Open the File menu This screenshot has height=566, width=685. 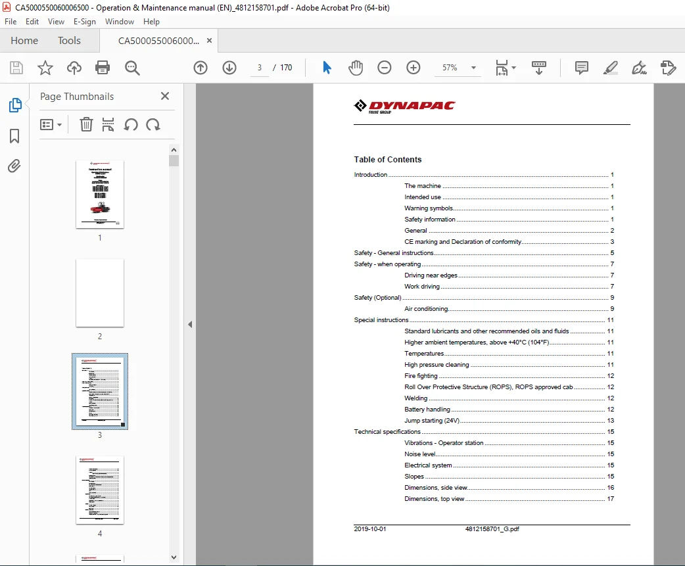[x=11, y=22]
